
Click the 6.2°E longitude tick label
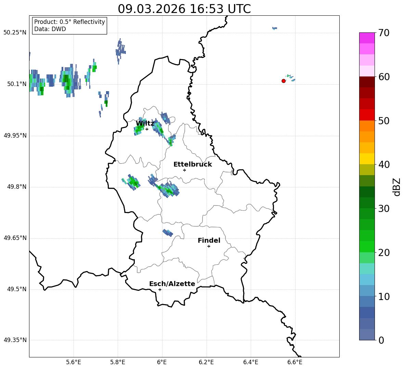tap(206, 362)
